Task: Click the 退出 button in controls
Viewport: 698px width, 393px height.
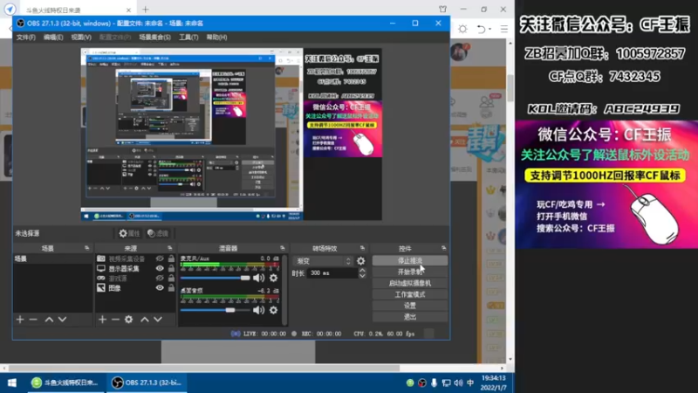Action: tap(410, 317)
